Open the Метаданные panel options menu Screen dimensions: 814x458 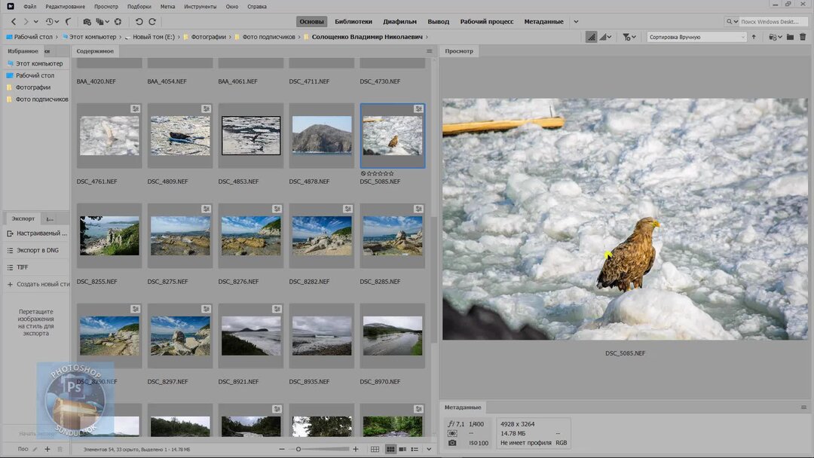803,408
